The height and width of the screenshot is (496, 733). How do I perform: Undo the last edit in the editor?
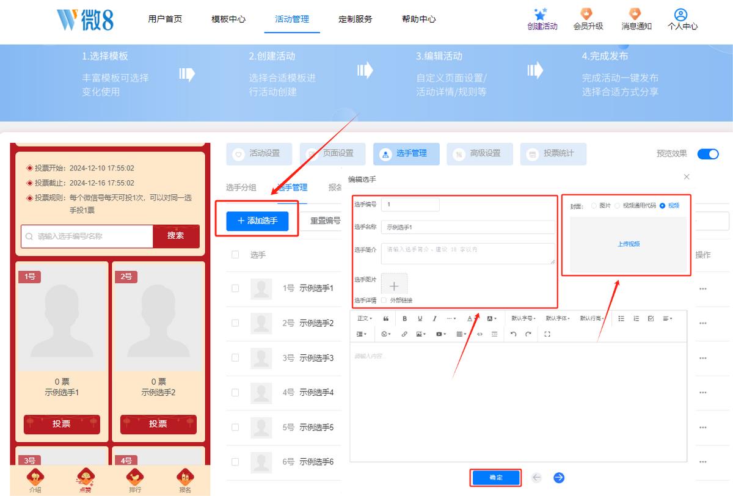tap(514, 334)
